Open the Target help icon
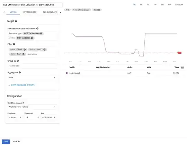Screen dimensions: 187x145 [16, 21]
